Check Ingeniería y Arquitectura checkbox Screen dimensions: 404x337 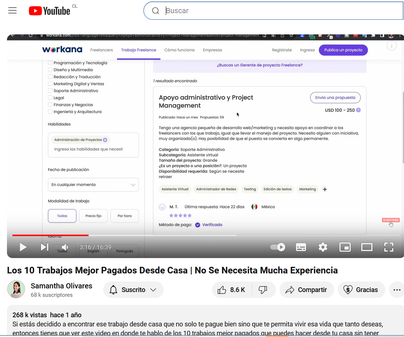click(50, 111)
